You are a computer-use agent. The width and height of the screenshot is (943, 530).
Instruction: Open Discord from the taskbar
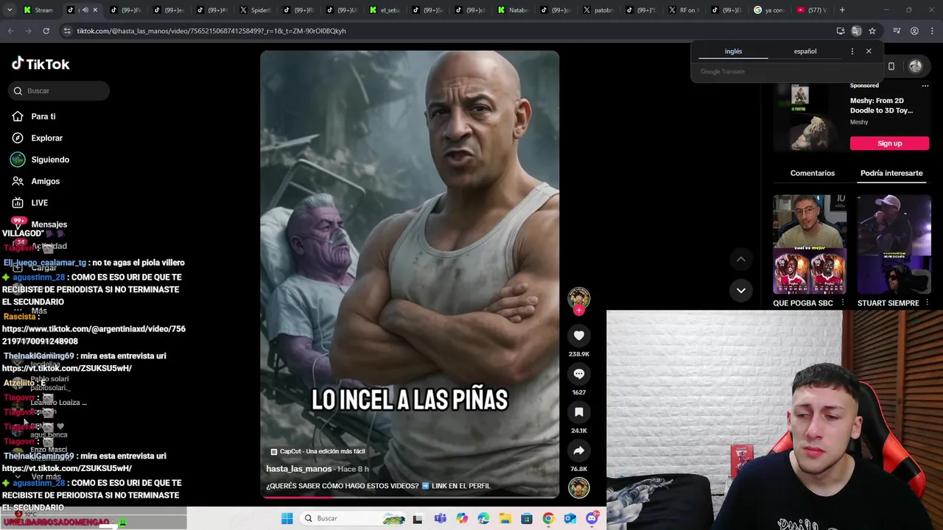coord(592,518)
